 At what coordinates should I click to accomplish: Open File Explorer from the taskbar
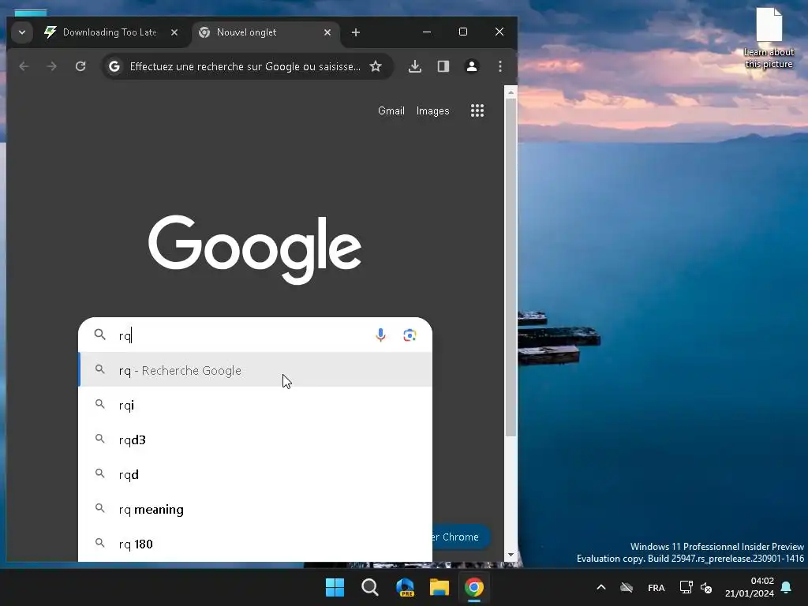pyautogui.click(x=440, y=587)
